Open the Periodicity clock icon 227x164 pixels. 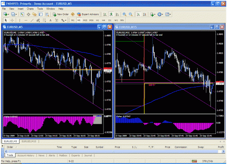[159, 14]
